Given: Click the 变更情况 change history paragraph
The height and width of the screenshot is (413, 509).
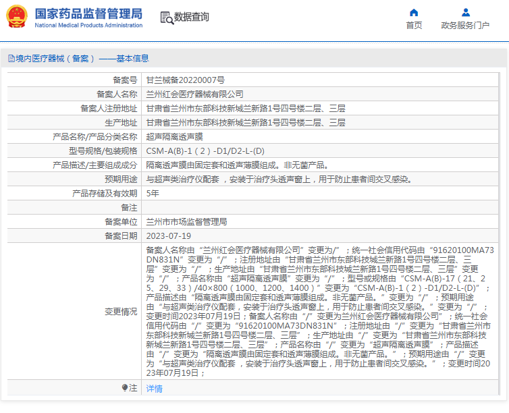Looking at the screenshot, I should click(x=320, y=312).
